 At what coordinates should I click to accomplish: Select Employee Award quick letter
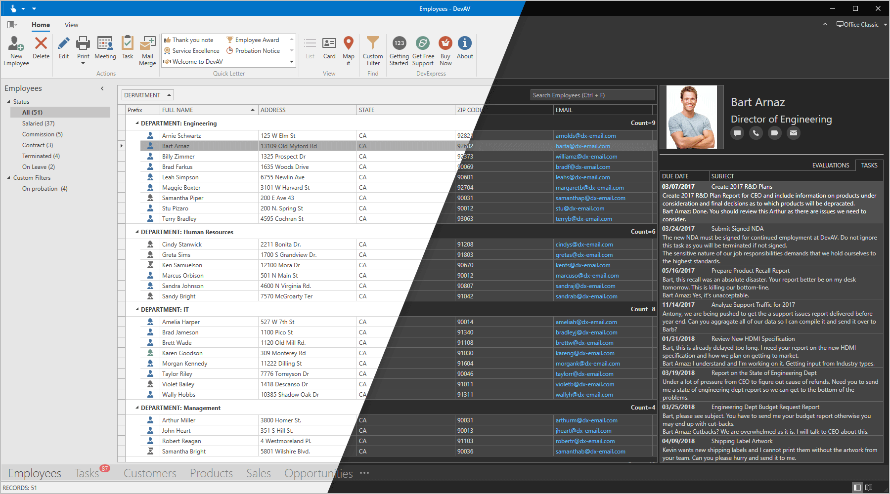point(253,40)
